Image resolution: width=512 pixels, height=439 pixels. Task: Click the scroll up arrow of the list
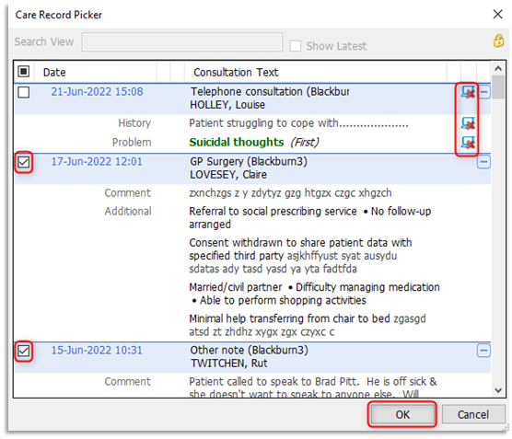click(498, 68)
